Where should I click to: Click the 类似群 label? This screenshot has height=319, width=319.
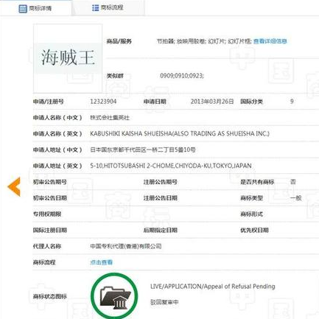pos(115,76)
